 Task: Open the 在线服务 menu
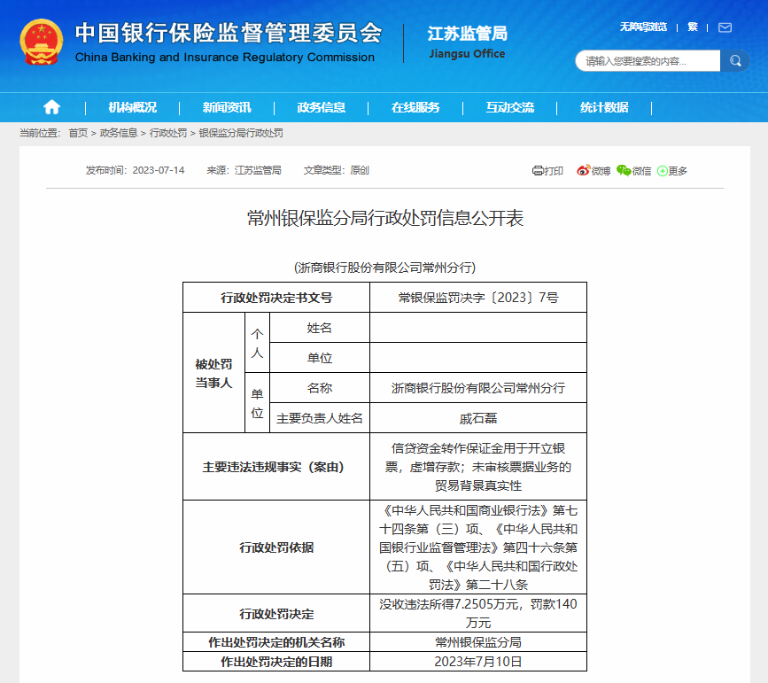[415, 107]
